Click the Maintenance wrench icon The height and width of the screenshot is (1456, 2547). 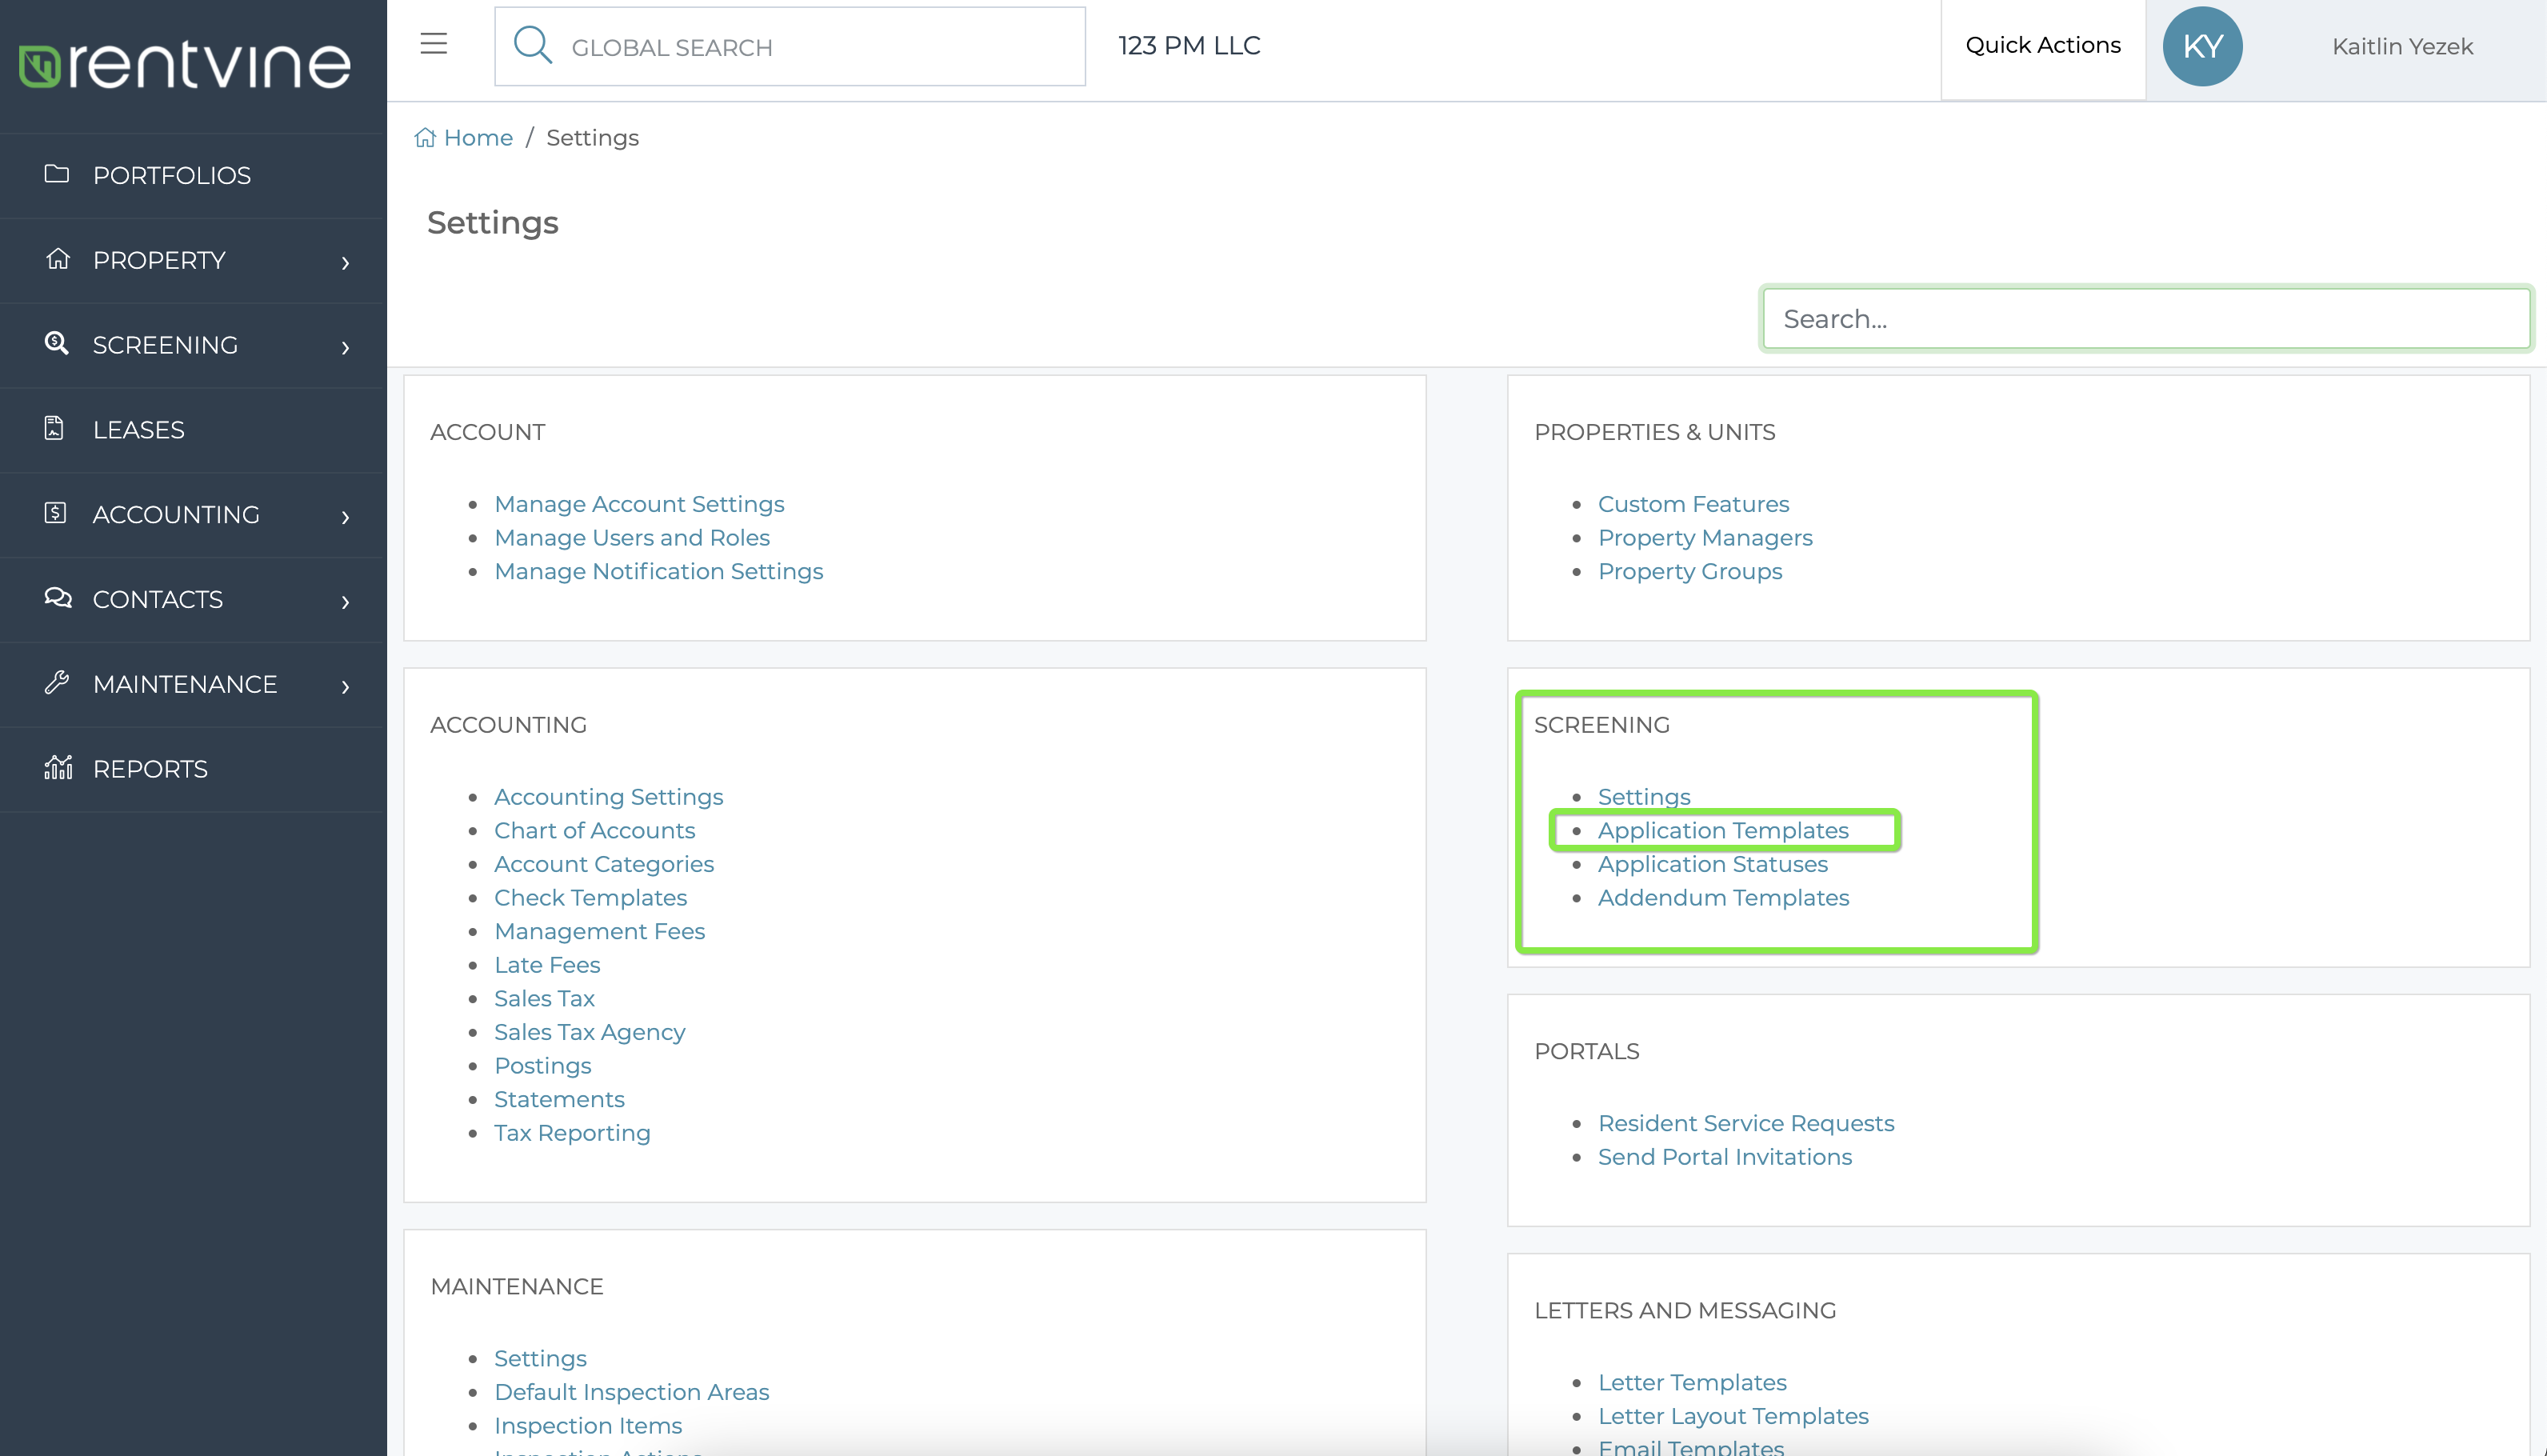point(57,683)
